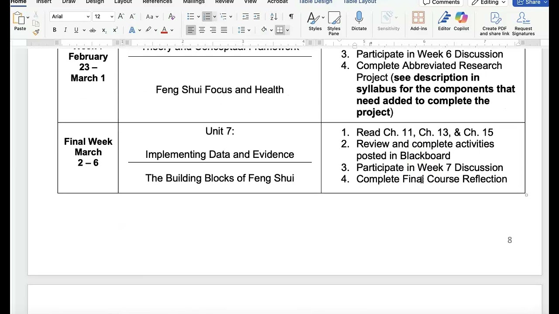Switch to the Table Design tab
This screenshot has width=559, height=314.
click(x=315, y=2)
